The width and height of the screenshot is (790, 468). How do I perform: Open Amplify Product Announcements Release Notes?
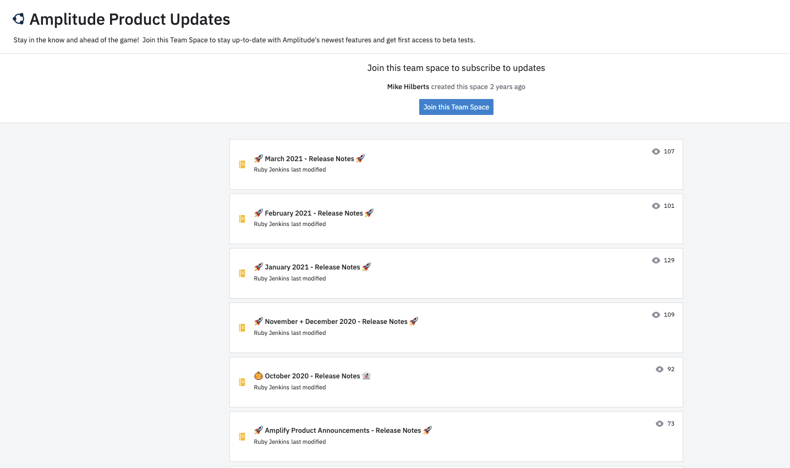pyautogui.click(x=343, y=431)
